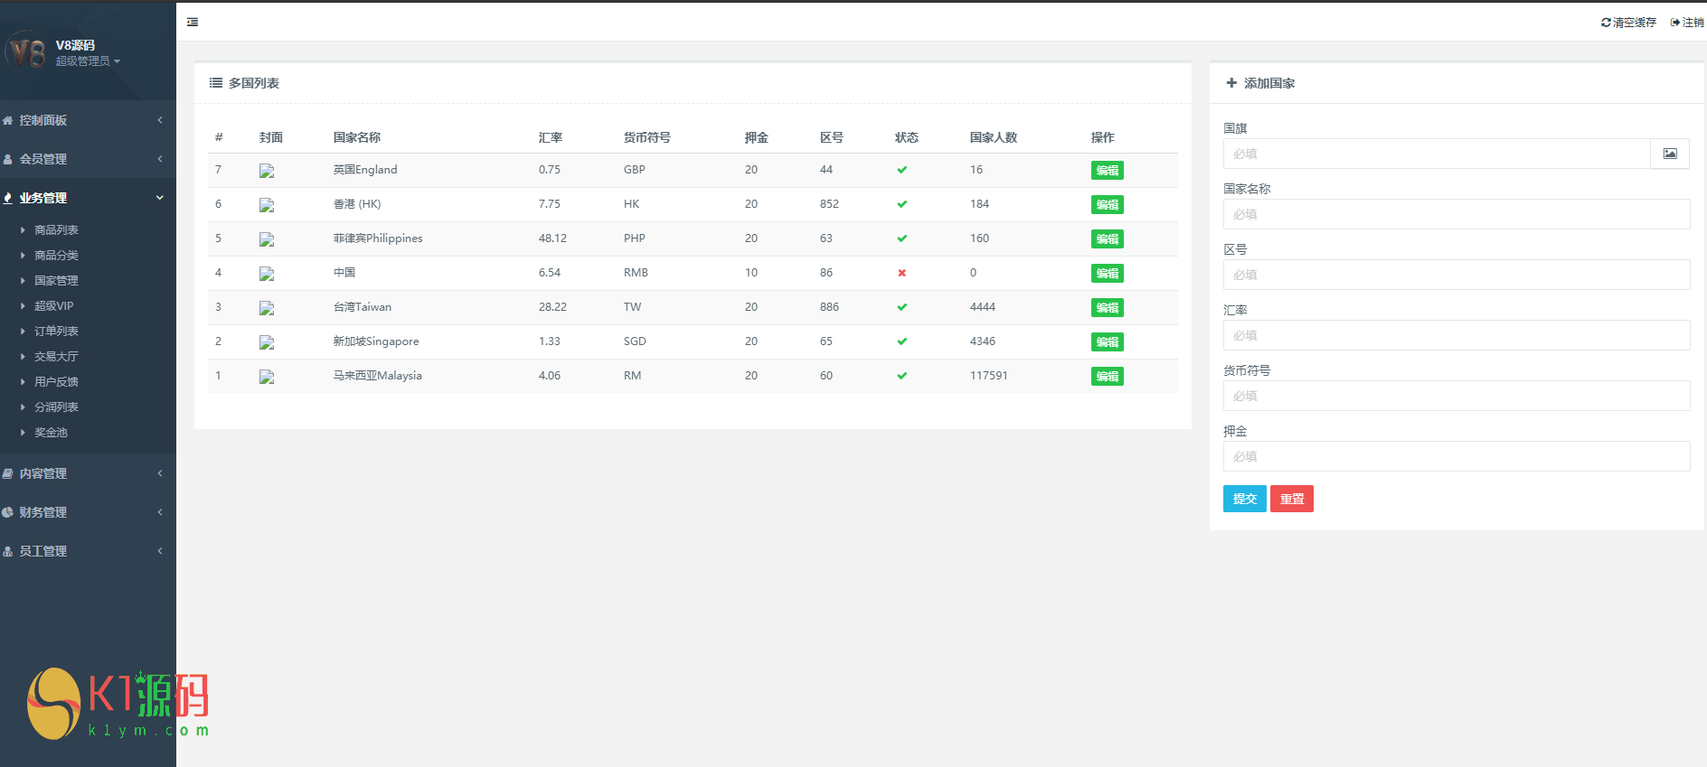Go to 分润列表 submenu item

(56, 407)
